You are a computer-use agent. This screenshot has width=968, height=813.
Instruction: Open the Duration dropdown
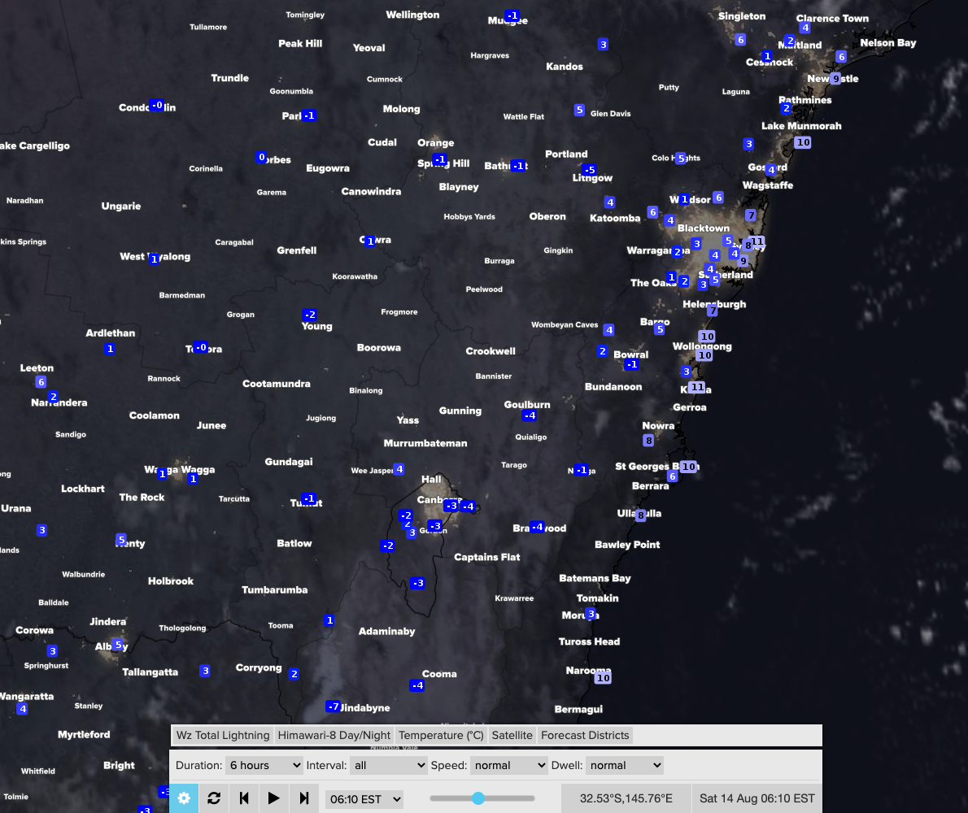(264, 765)
